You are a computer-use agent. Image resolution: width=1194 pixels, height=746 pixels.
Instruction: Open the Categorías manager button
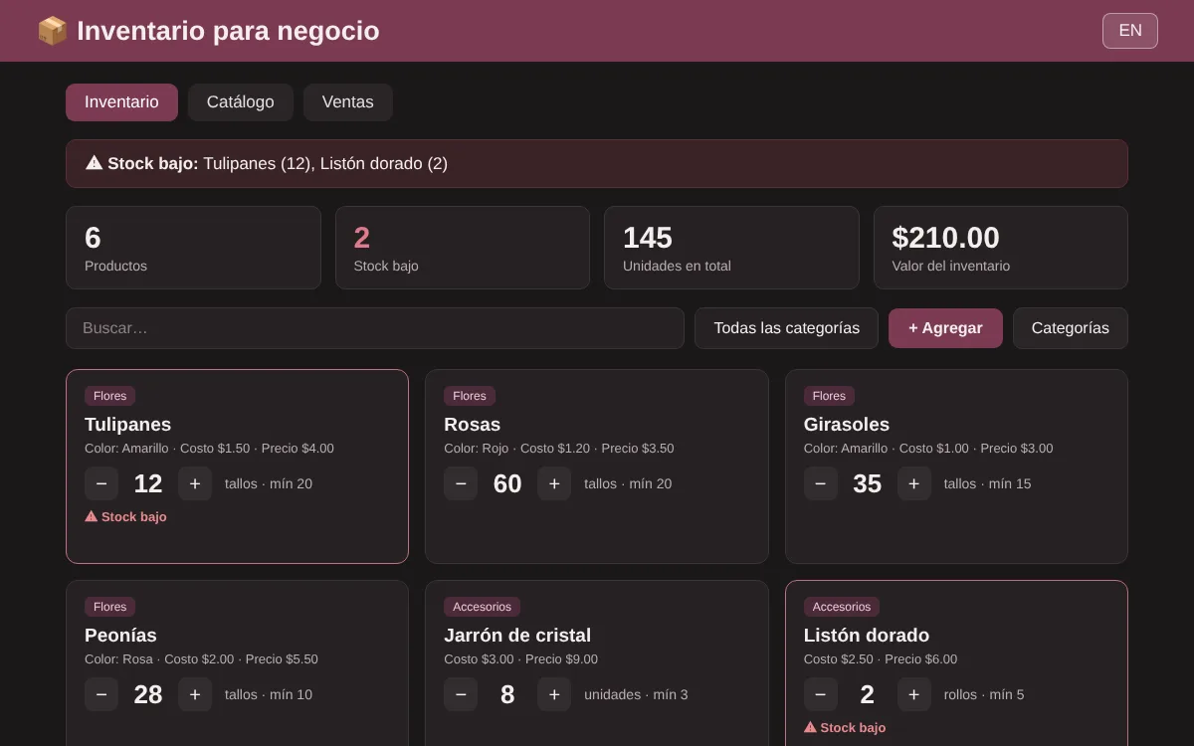[x=1071, y=328]
